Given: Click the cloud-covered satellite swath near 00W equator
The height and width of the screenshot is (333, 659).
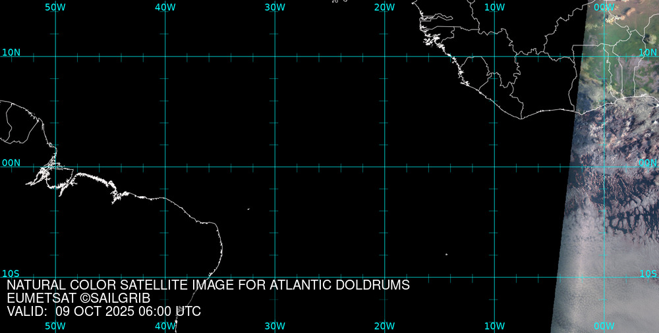Looking at the screenshot, I should [613, 171].
